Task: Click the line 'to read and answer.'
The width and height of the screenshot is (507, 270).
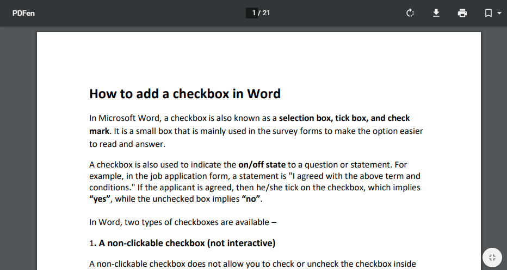Action: click(x=127, y=144)
